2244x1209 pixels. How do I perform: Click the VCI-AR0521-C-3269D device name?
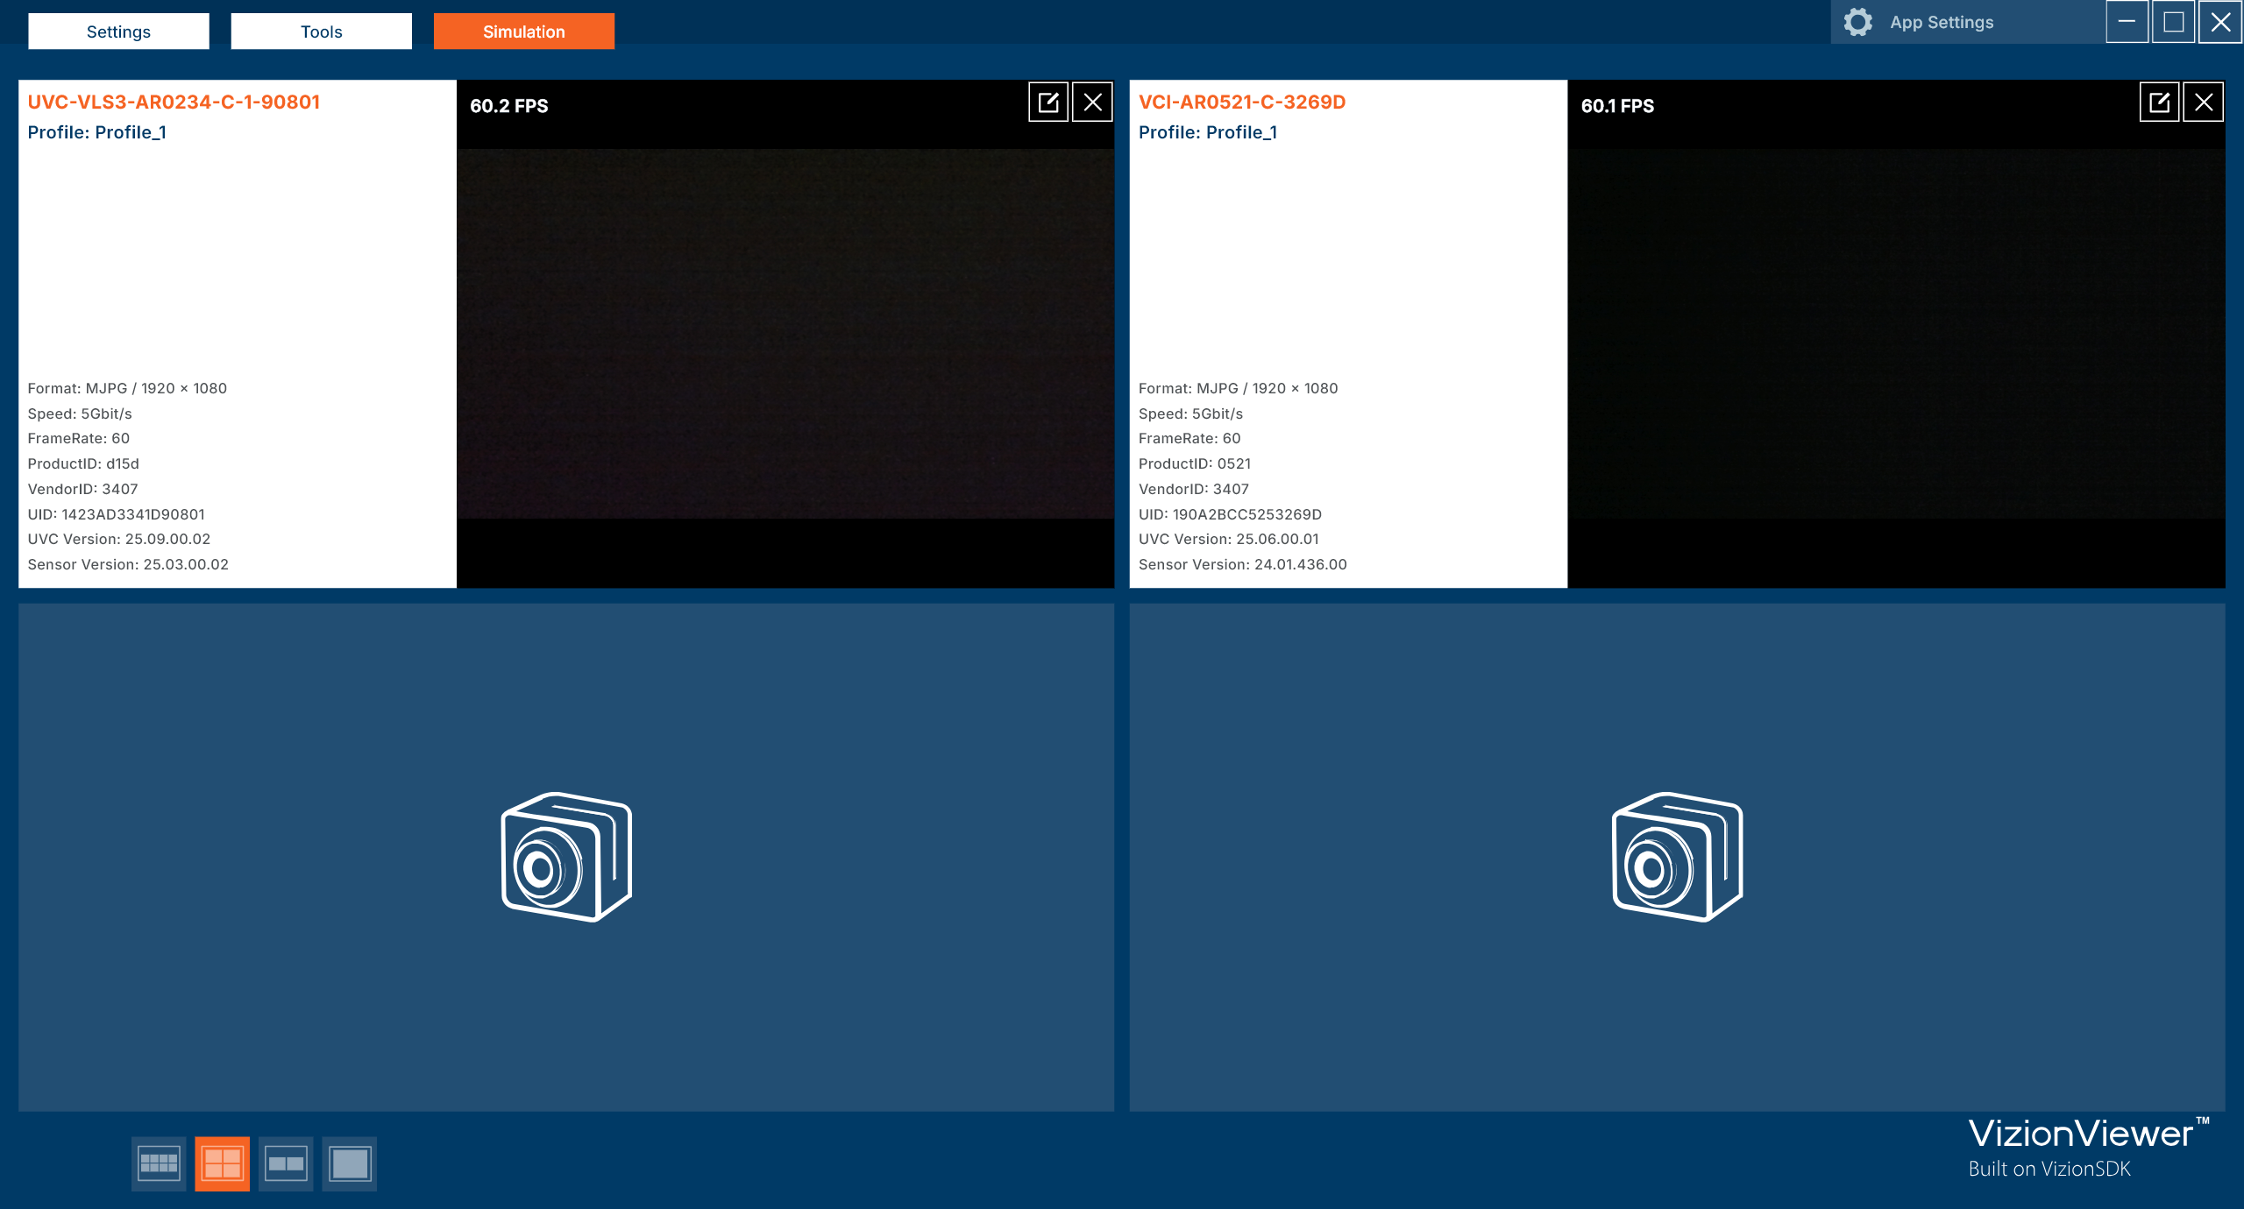click(1242, 103)
